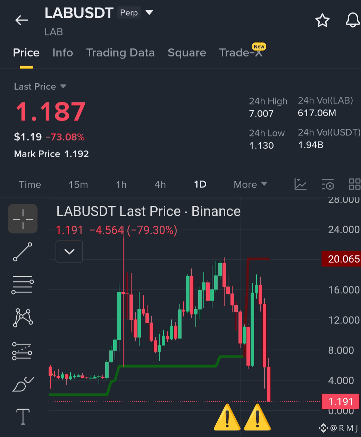The image size is (361, 437).
Task: Select the 1h interval
Action: point(121,184)
